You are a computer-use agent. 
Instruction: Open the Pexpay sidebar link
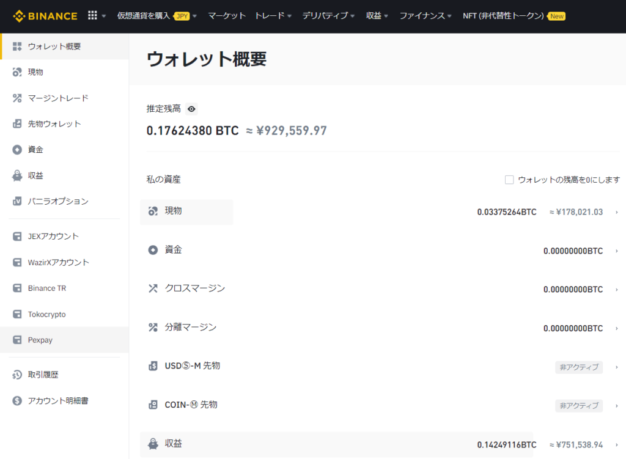pos(40,340)
